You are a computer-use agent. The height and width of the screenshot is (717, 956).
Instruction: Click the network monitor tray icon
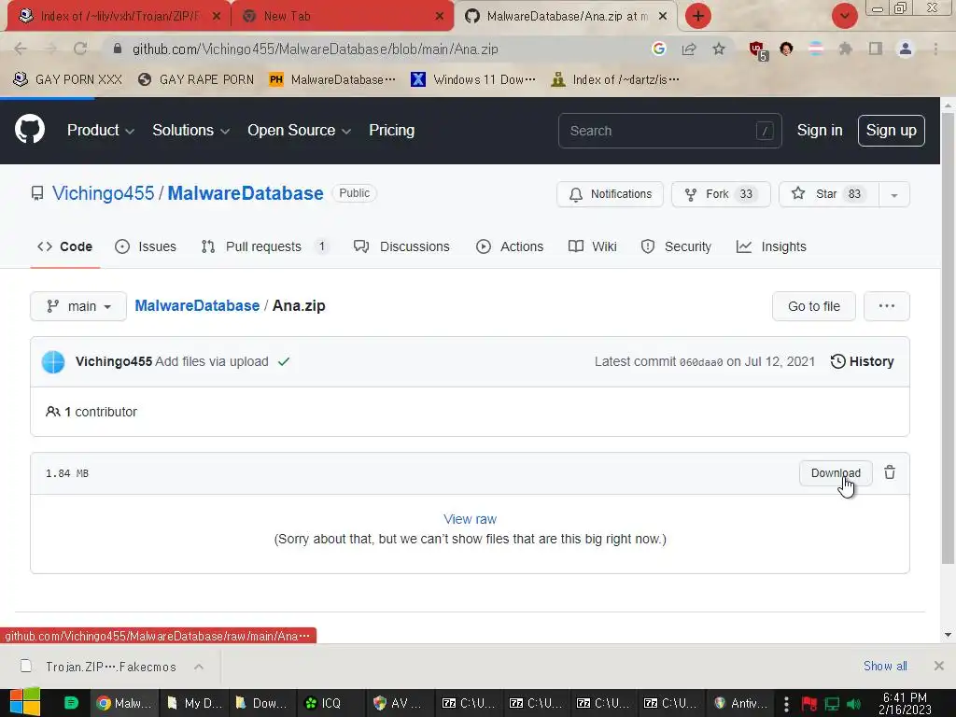(x=832, y=704)
